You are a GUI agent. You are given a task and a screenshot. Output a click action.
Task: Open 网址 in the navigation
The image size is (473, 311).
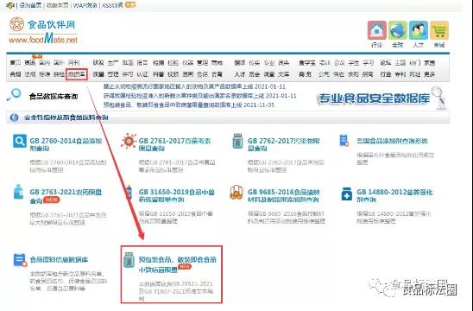tap(415, 74)
